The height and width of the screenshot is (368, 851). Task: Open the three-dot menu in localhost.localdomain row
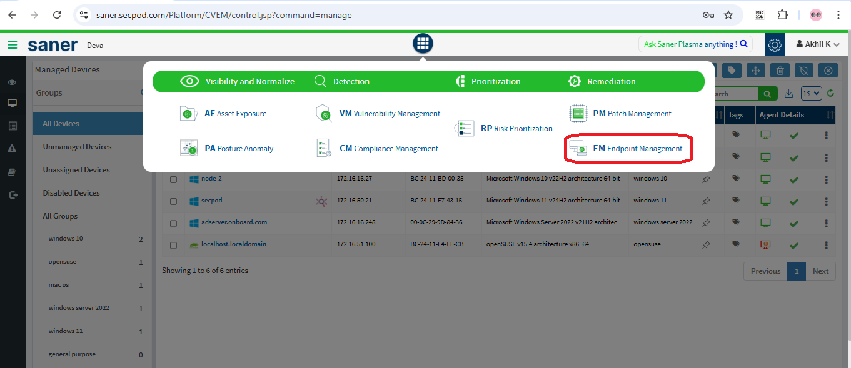coord(827,244)
